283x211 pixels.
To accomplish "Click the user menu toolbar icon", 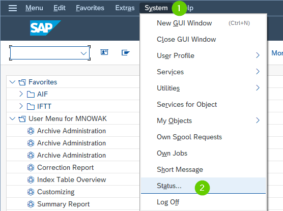I will [104, 52].
